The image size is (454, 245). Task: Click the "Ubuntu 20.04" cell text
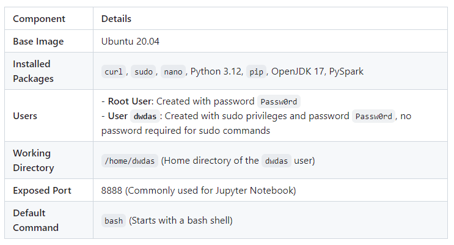tap(131, 42)
